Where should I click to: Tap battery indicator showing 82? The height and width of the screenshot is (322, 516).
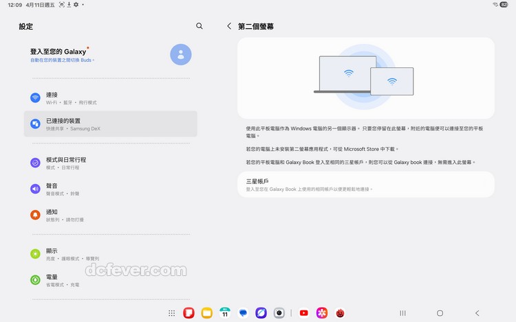tap(504, 5)
